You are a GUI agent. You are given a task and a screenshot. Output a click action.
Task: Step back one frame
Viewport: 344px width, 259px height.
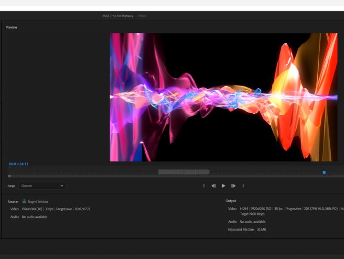(214, 186)
